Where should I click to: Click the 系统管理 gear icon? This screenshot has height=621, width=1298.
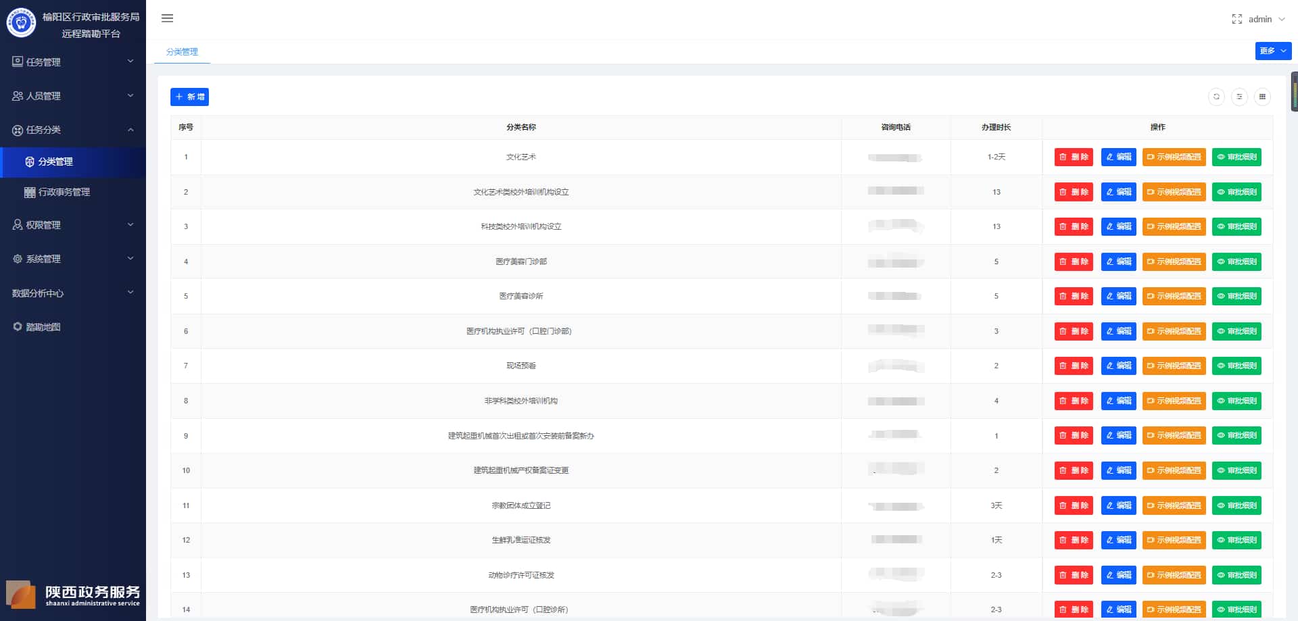[18, 259]
